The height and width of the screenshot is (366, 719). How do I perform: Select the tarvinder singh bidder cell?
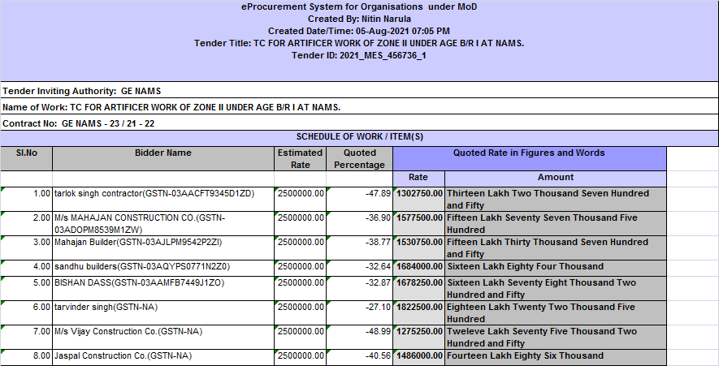(x=163, y=312)
